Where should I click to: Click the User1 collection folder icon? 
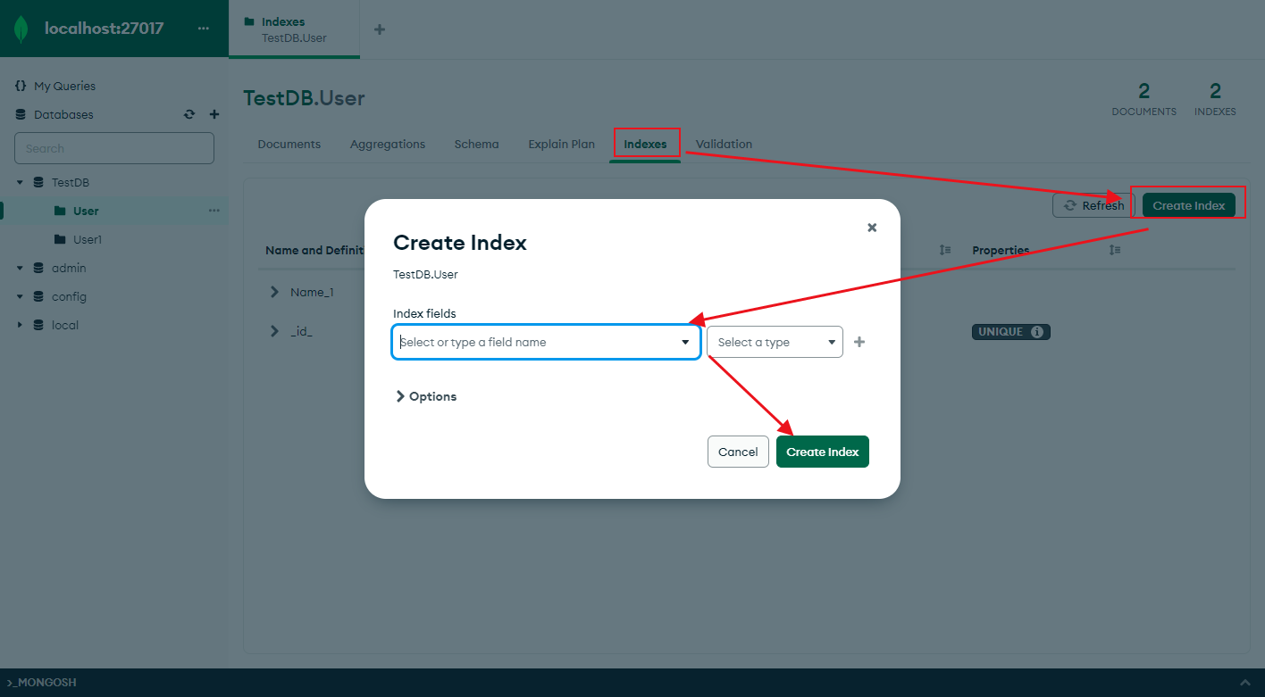pyautogui.click(x=60, y=239)
